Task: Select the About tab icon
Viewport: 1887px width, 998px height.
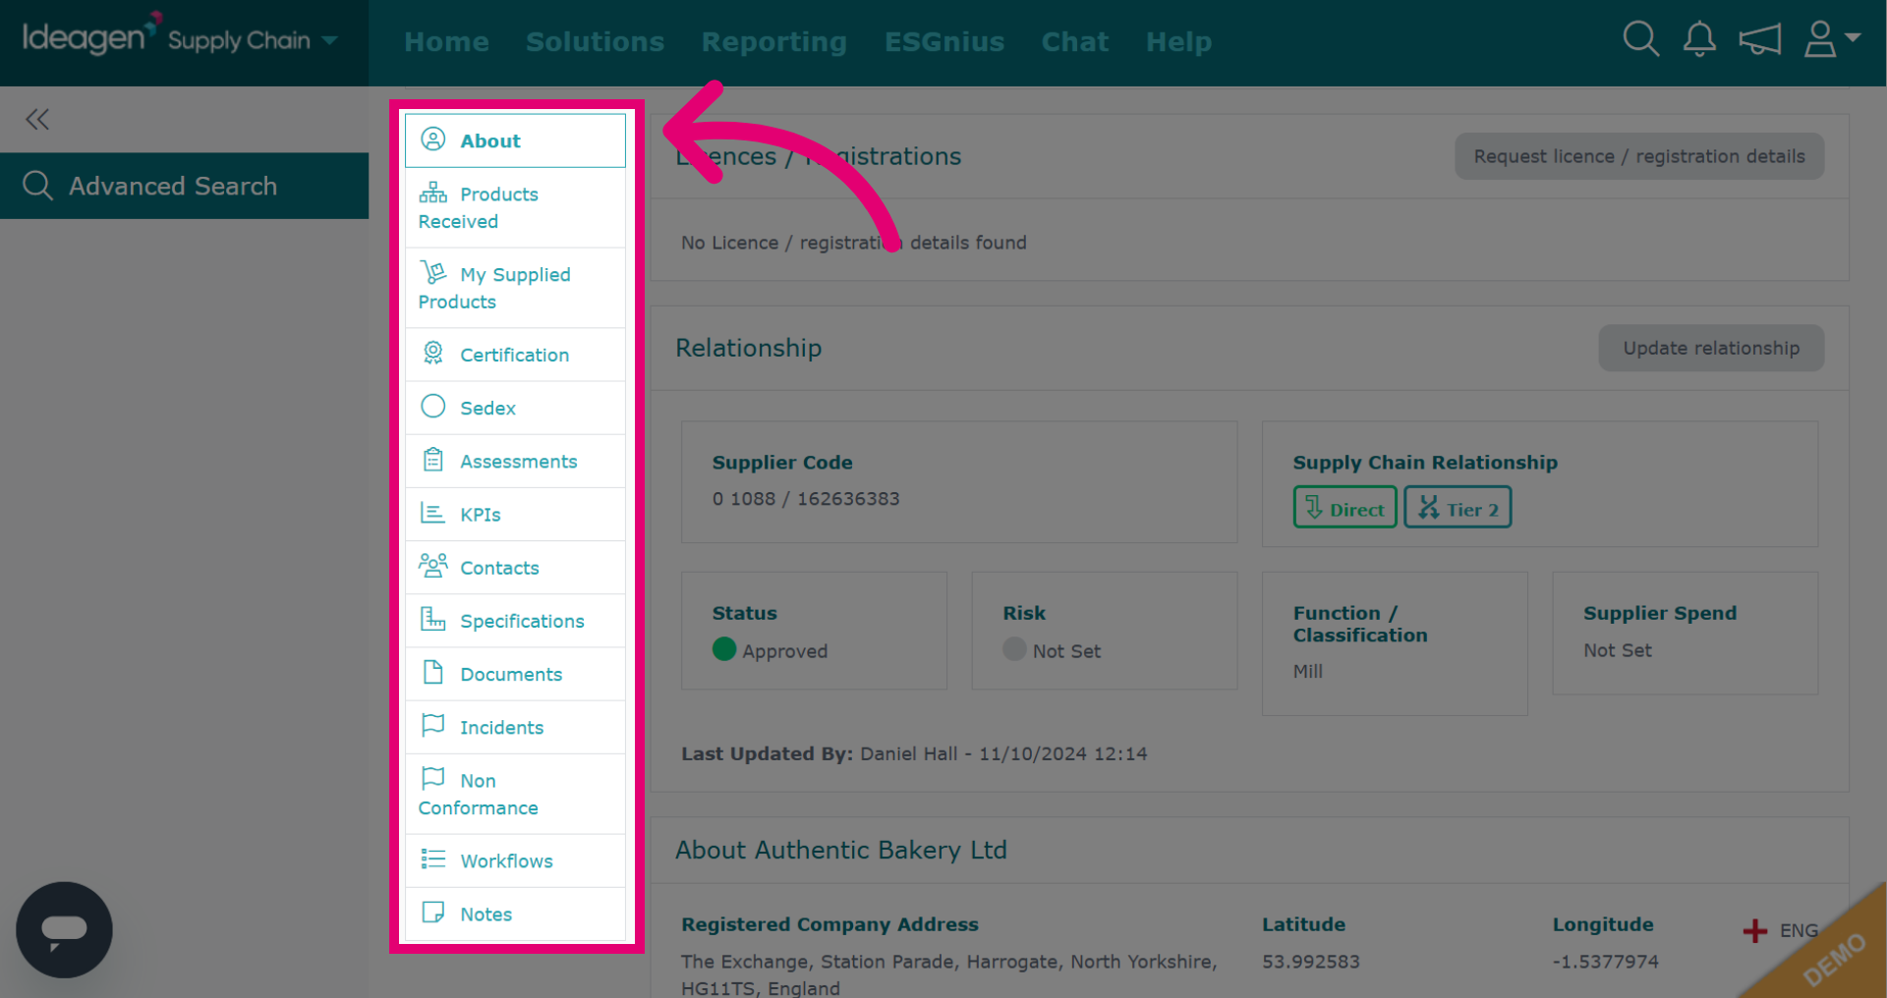Action: (x=433, y=139)
